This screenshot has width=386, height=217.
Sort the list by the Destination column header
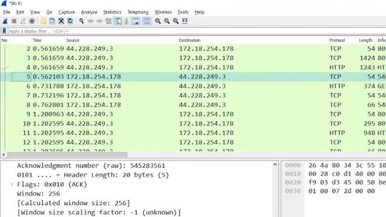pyautogui.click(x=253, y=40)
